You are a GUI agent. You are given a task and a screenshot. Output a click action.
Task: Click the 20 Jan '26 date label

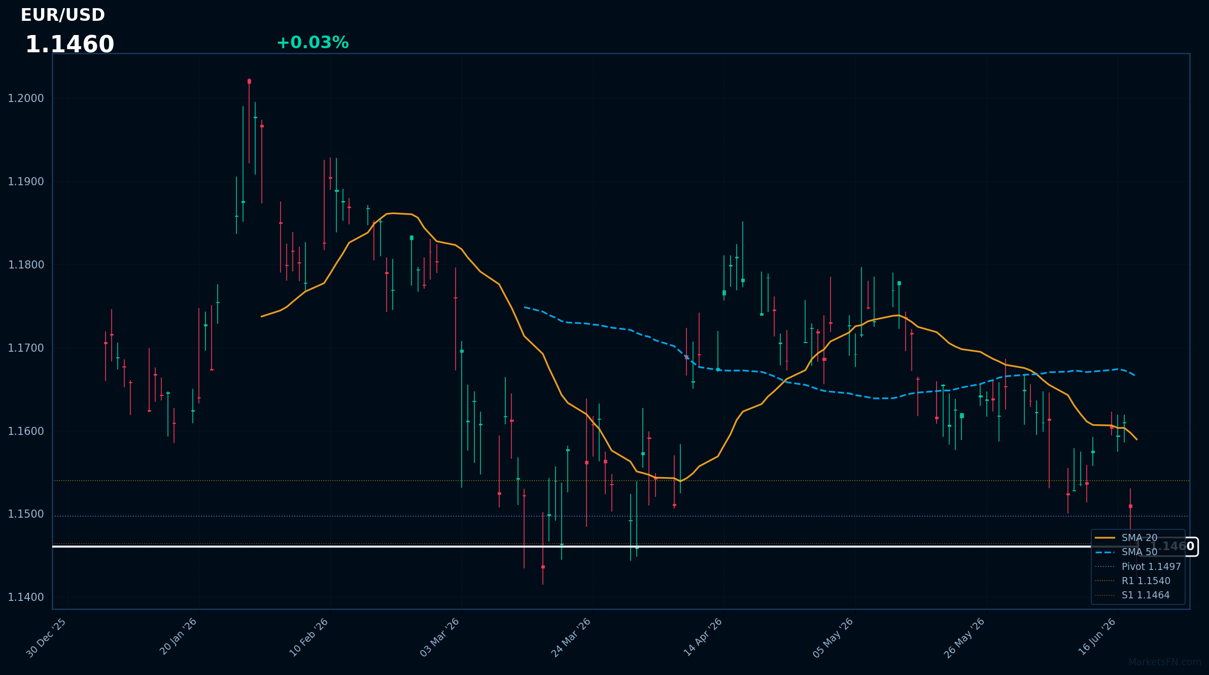click(x=179, y=636)
